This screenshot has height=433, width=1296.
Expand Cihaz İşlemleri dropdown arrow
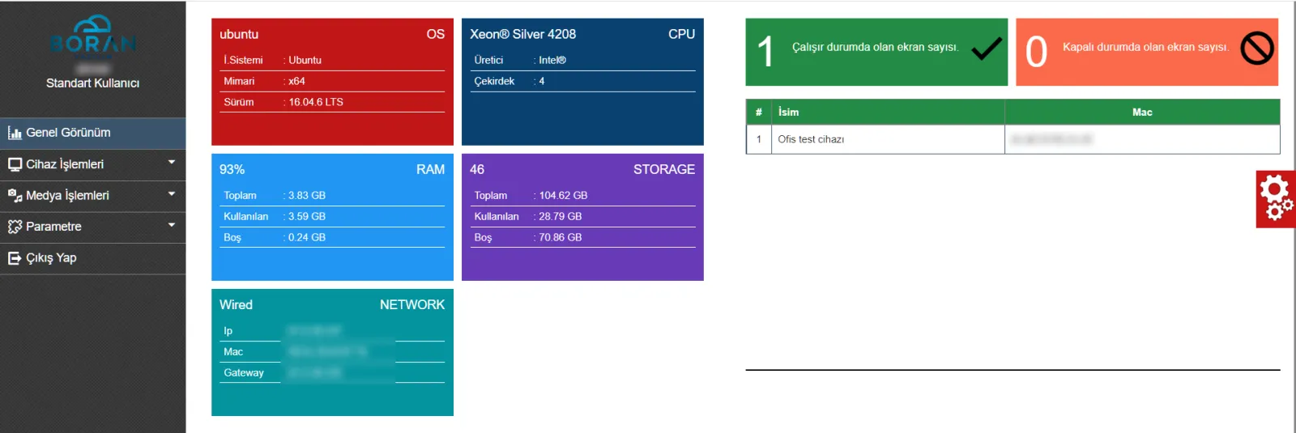tap(172, 163)
